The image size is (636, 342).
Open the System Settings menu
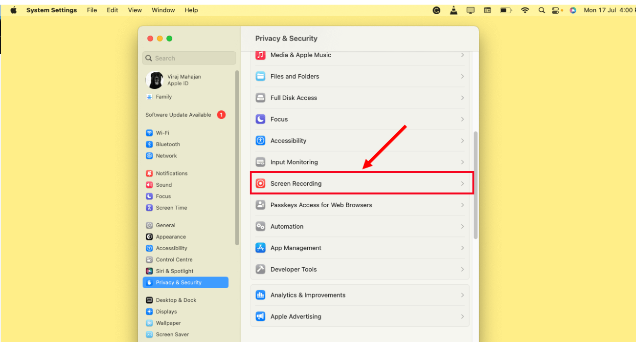click(51, 10)
